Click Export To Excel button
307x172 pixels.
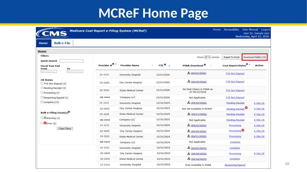coord(231,57)
